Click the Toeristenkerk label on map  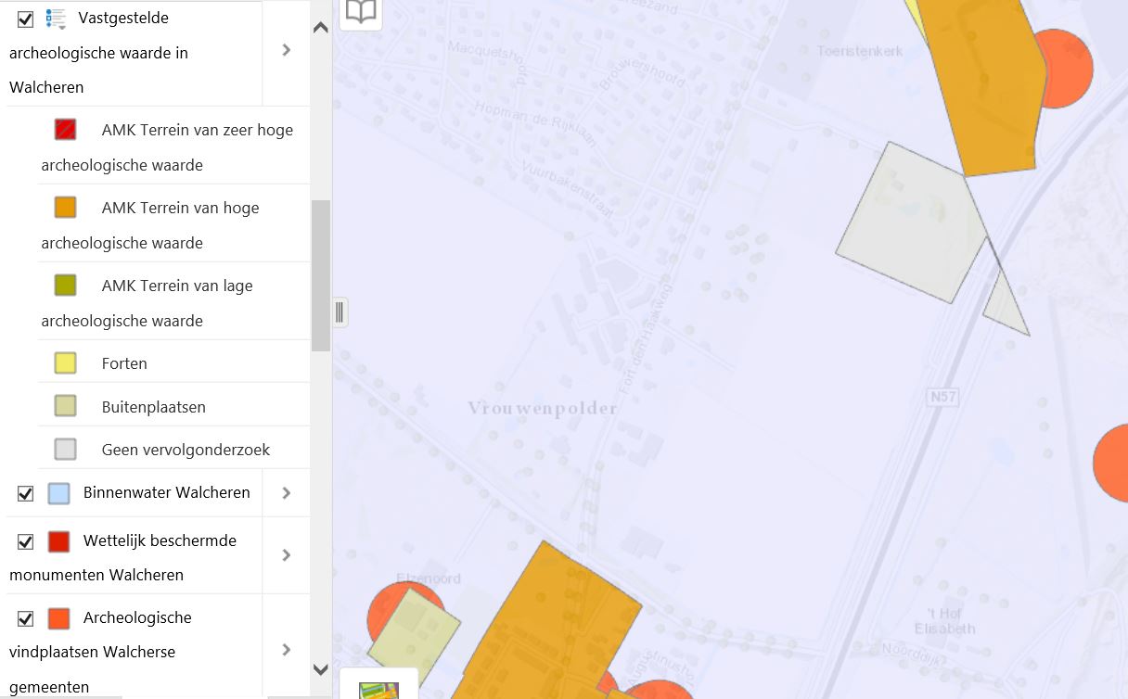860,51
